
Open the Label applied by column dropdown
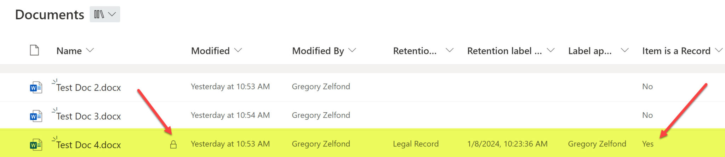625,50
